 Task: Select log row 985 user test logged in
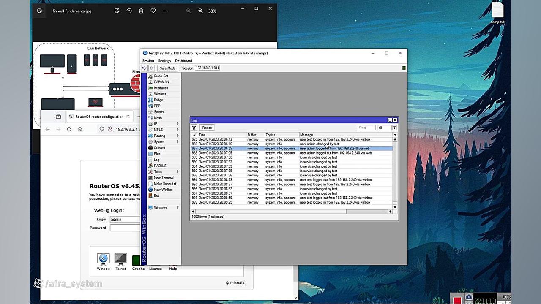click(292, 139)
